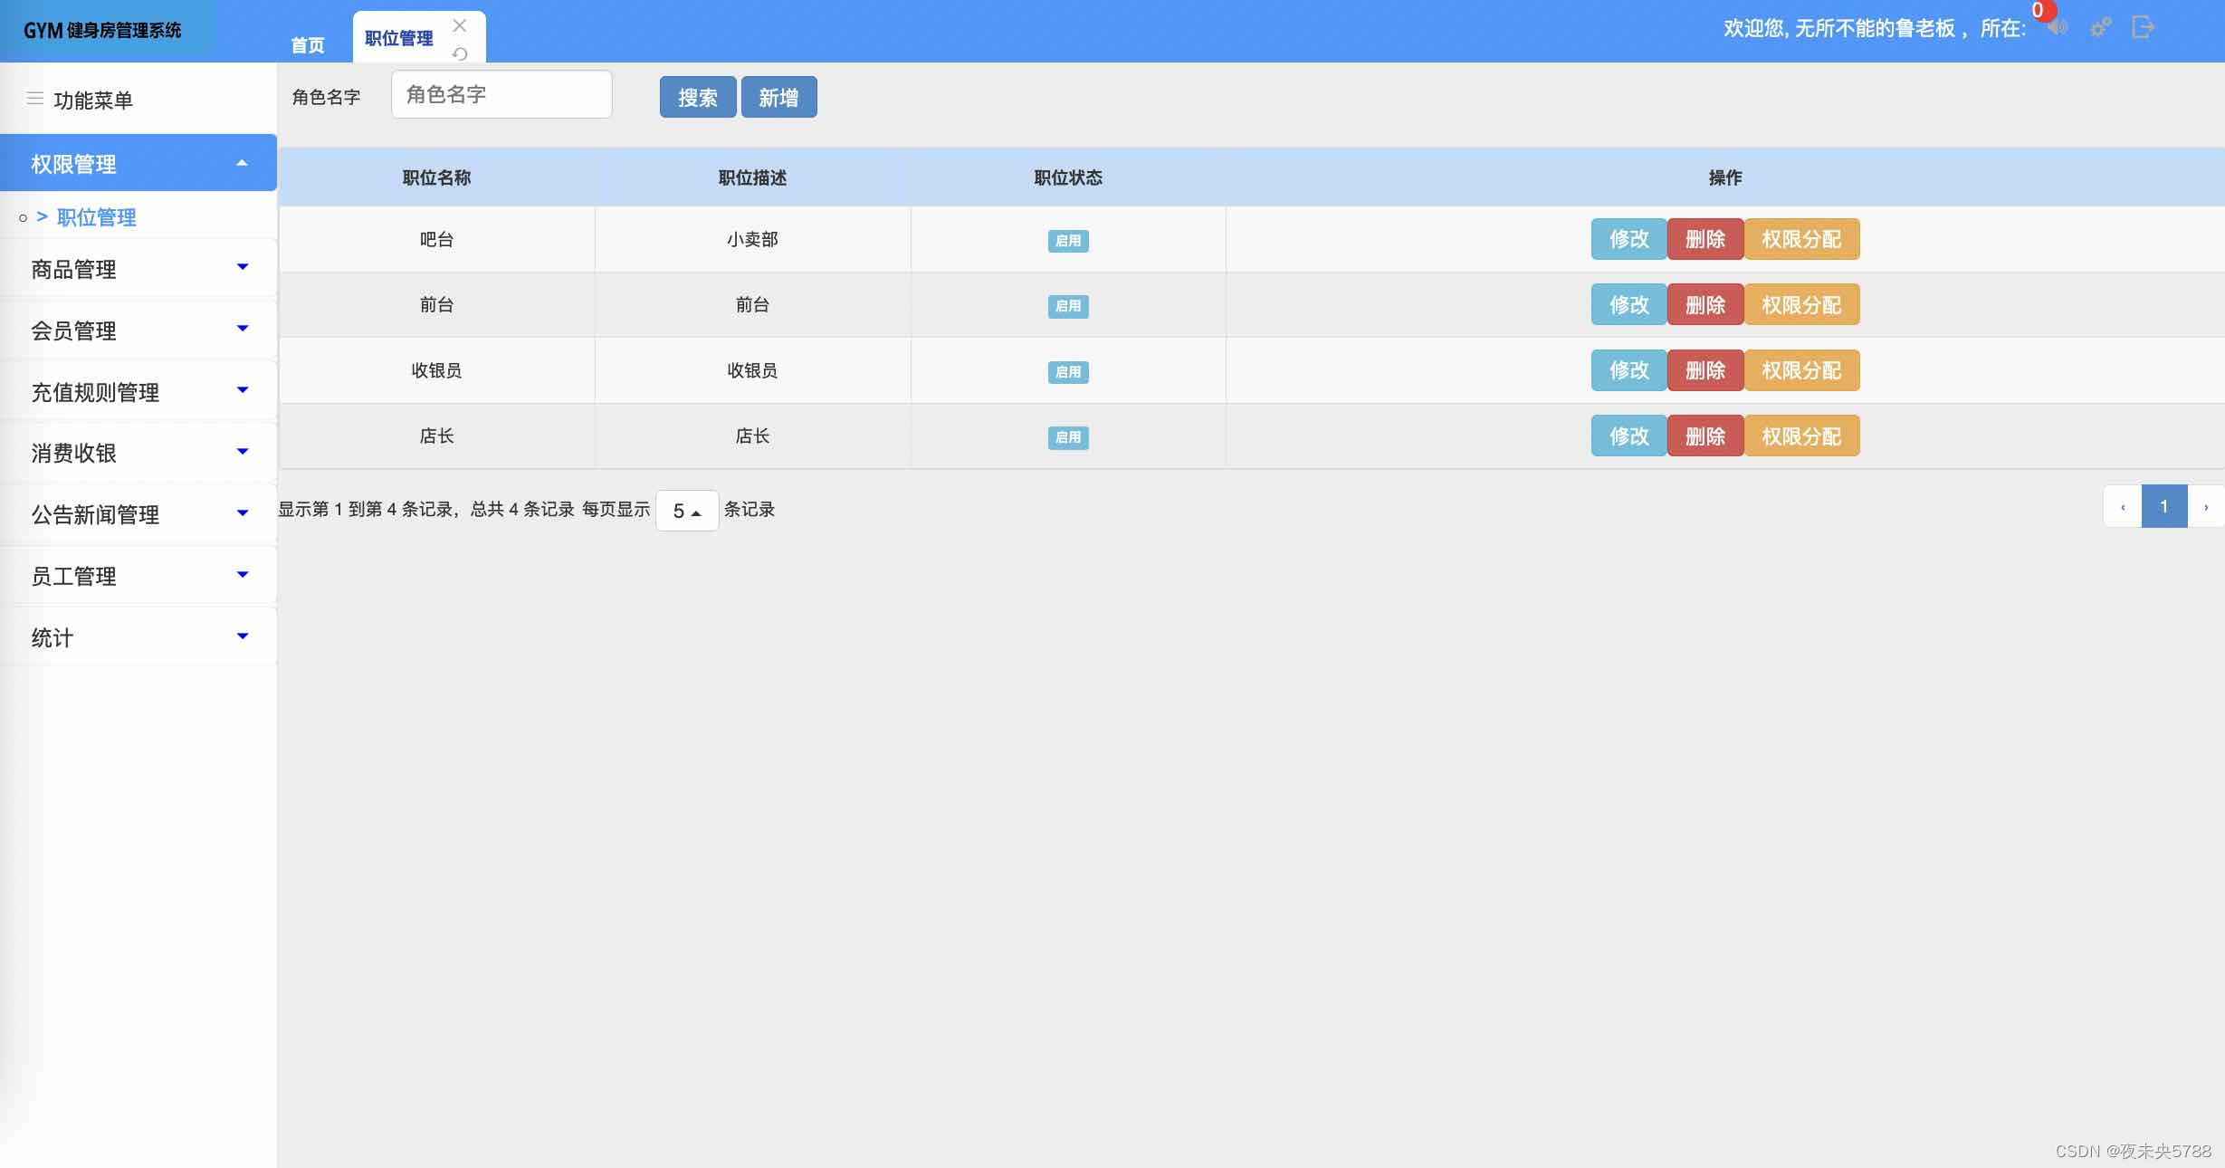Close the 职位管理 tab with X
The image size is (2225, 1168).
[460, 25]
